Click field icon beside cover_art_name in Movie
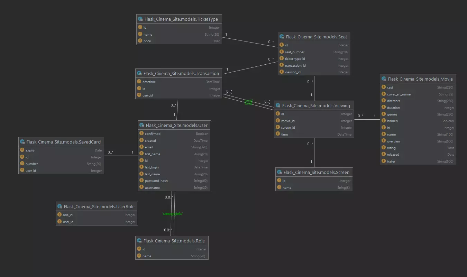 [x=384, y=94]
